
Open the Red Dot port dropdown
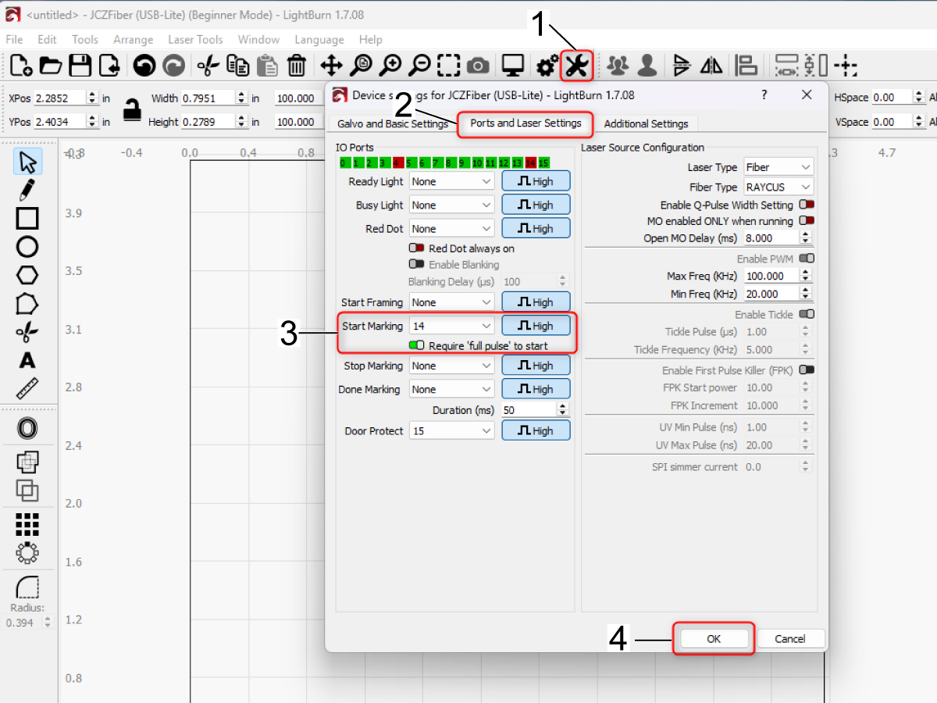(452, 229)
